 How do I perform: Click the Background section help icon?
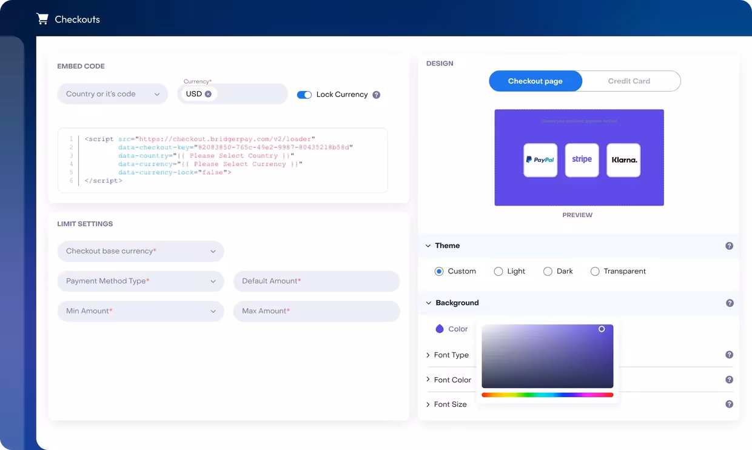pyautogui.click(x=730, y=303)
